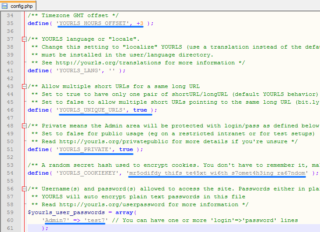
Task: Click 'YOURLS_COOKIEKEY' constant name
Action: tap(87, 173)
